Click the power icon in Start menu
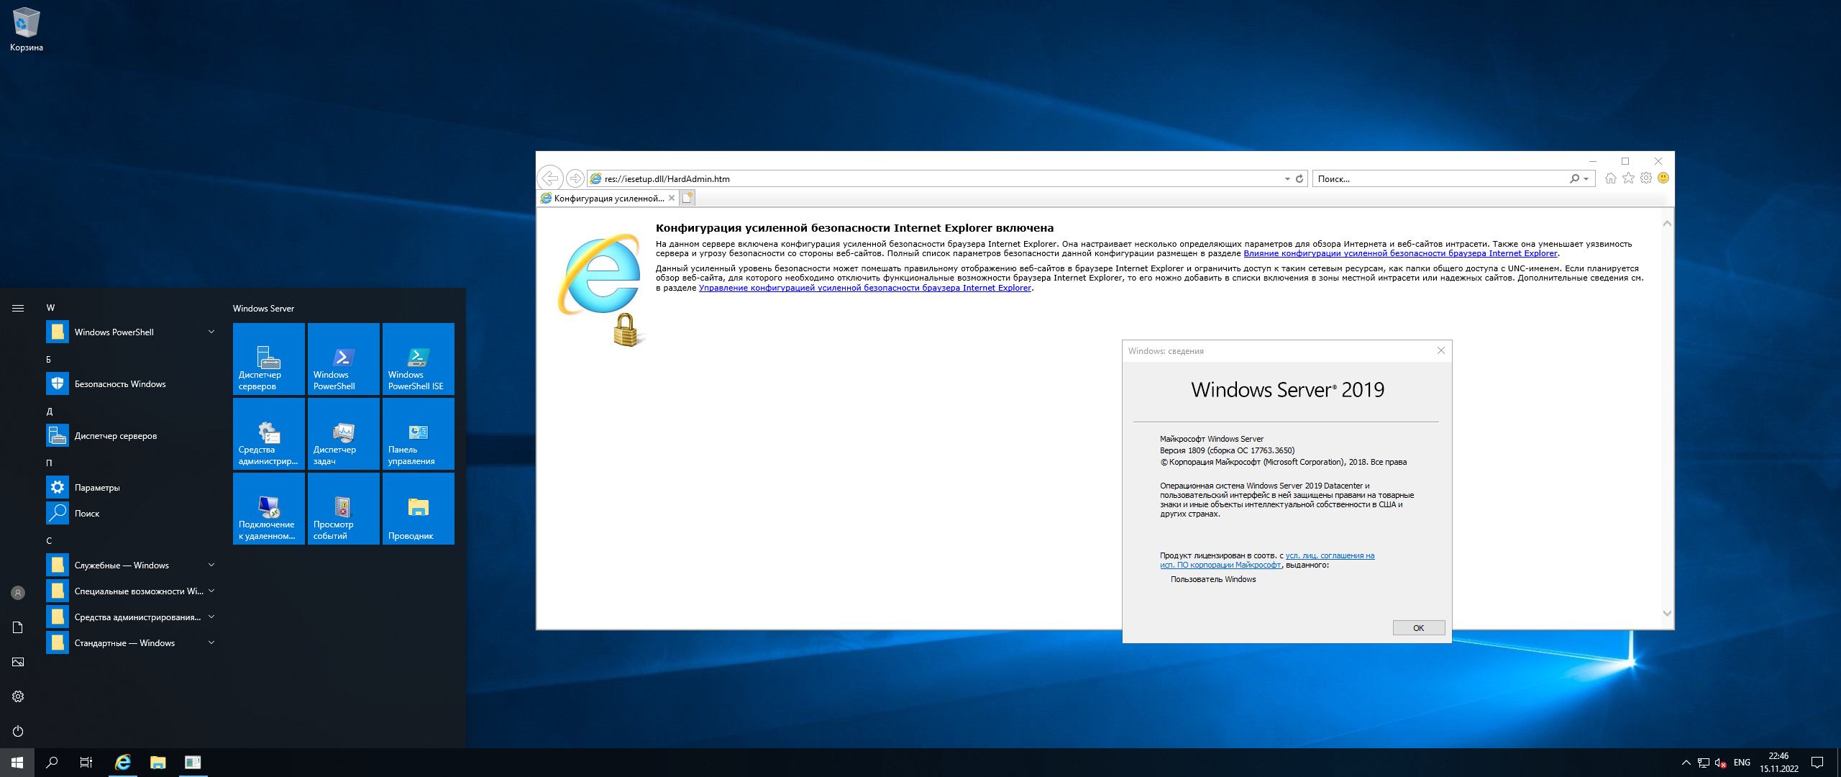The height and width of the screenshot is (777, 1841). click(18, 731)
